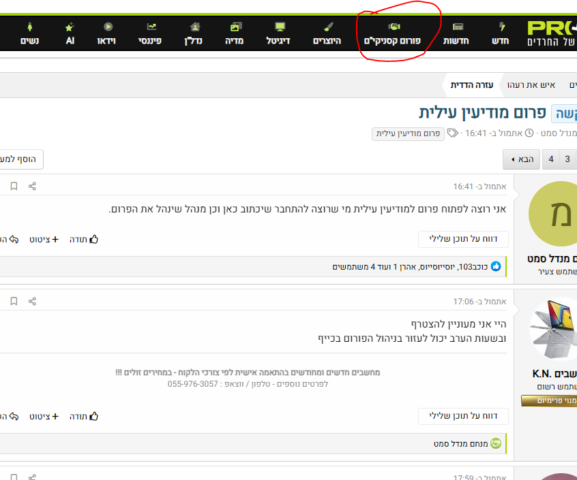Click the הוסף למע... button
577x480 pixels.
(20, 159)
